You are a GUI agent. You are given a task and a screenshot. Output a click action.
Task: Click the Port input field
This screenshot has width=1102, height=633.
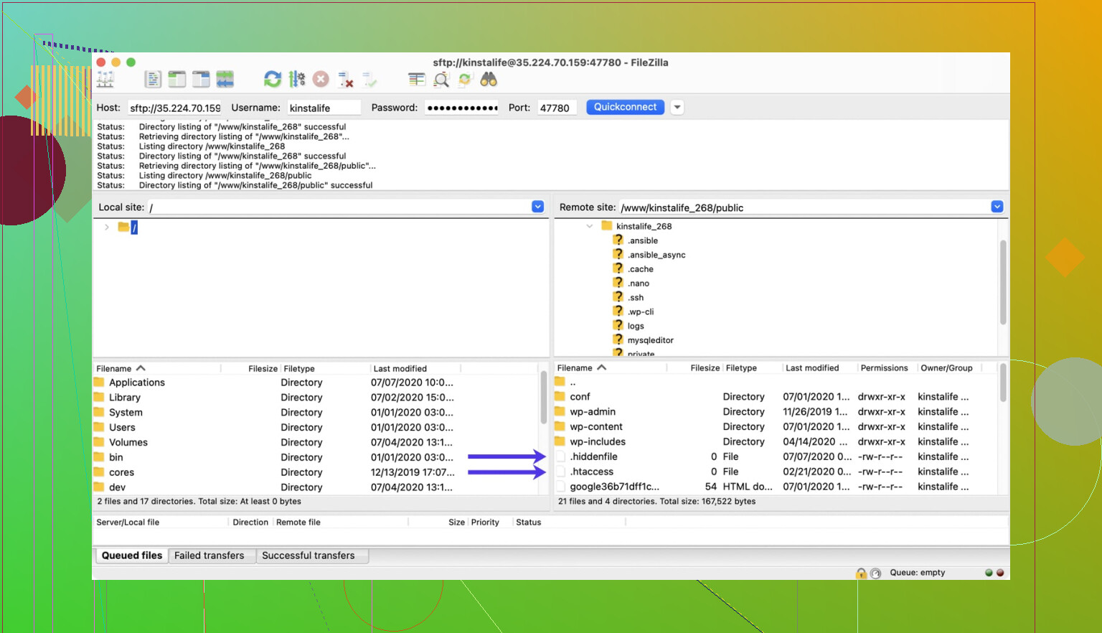click(557, 108)
